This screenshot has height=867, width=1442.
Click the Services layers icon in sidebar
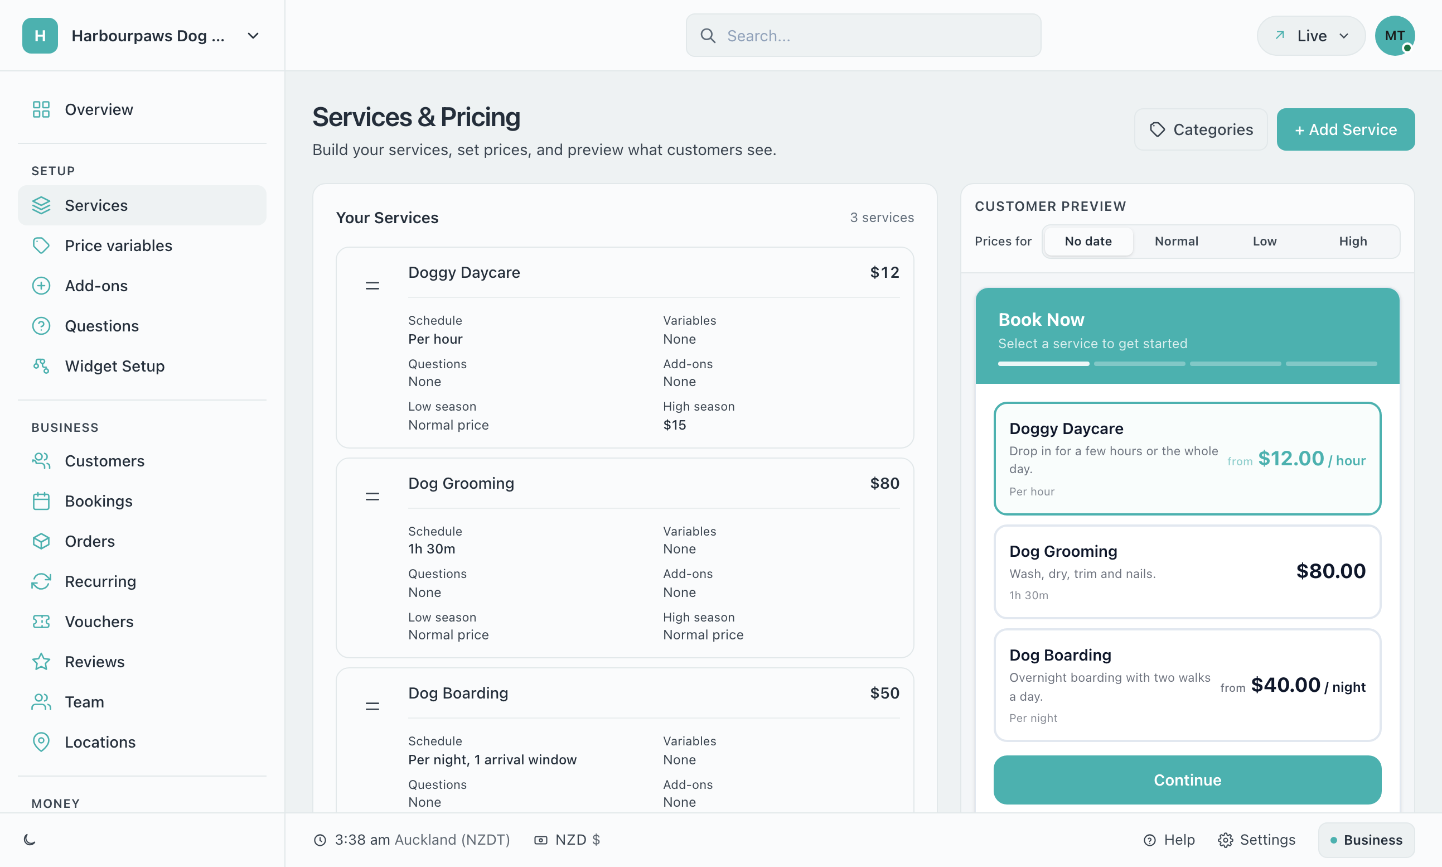pyautogui.click(x=41, y=206)
